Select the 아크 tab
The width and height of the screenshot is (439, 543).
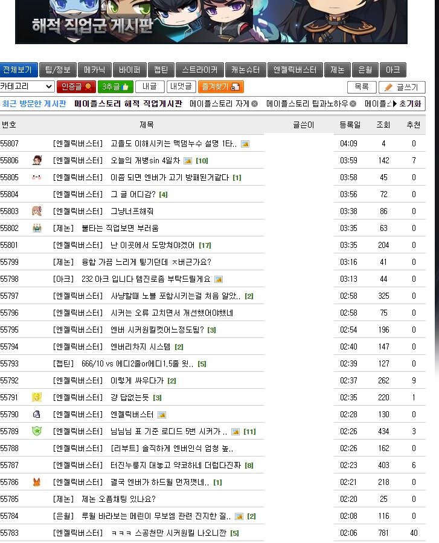pos(393,70)
